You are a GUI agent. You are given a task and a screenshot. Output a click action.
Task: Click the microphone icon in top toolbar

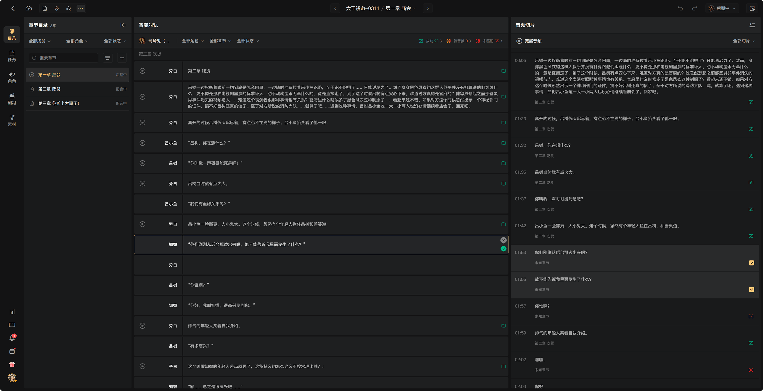[57, 8]
